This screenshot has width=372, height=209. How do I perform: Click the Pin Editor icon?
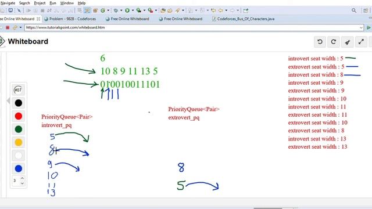pyautogui.click(x=246, y=10)
